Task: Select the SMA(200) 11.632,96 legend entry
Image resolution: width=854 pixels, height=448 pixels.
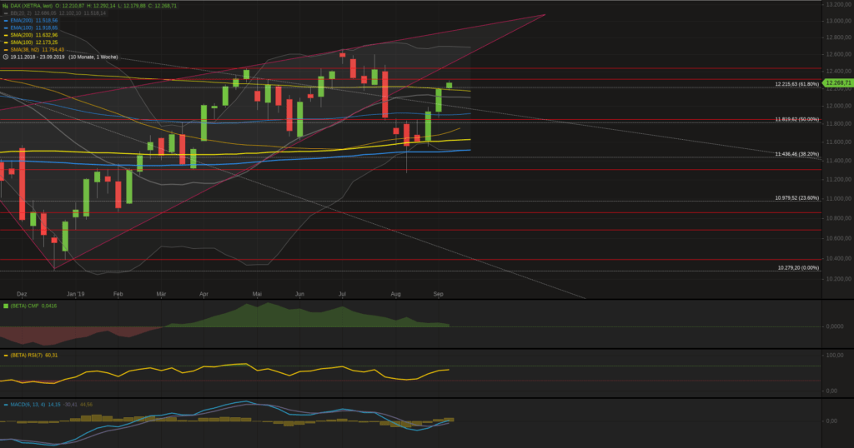Action: click(x=33, y=35)
